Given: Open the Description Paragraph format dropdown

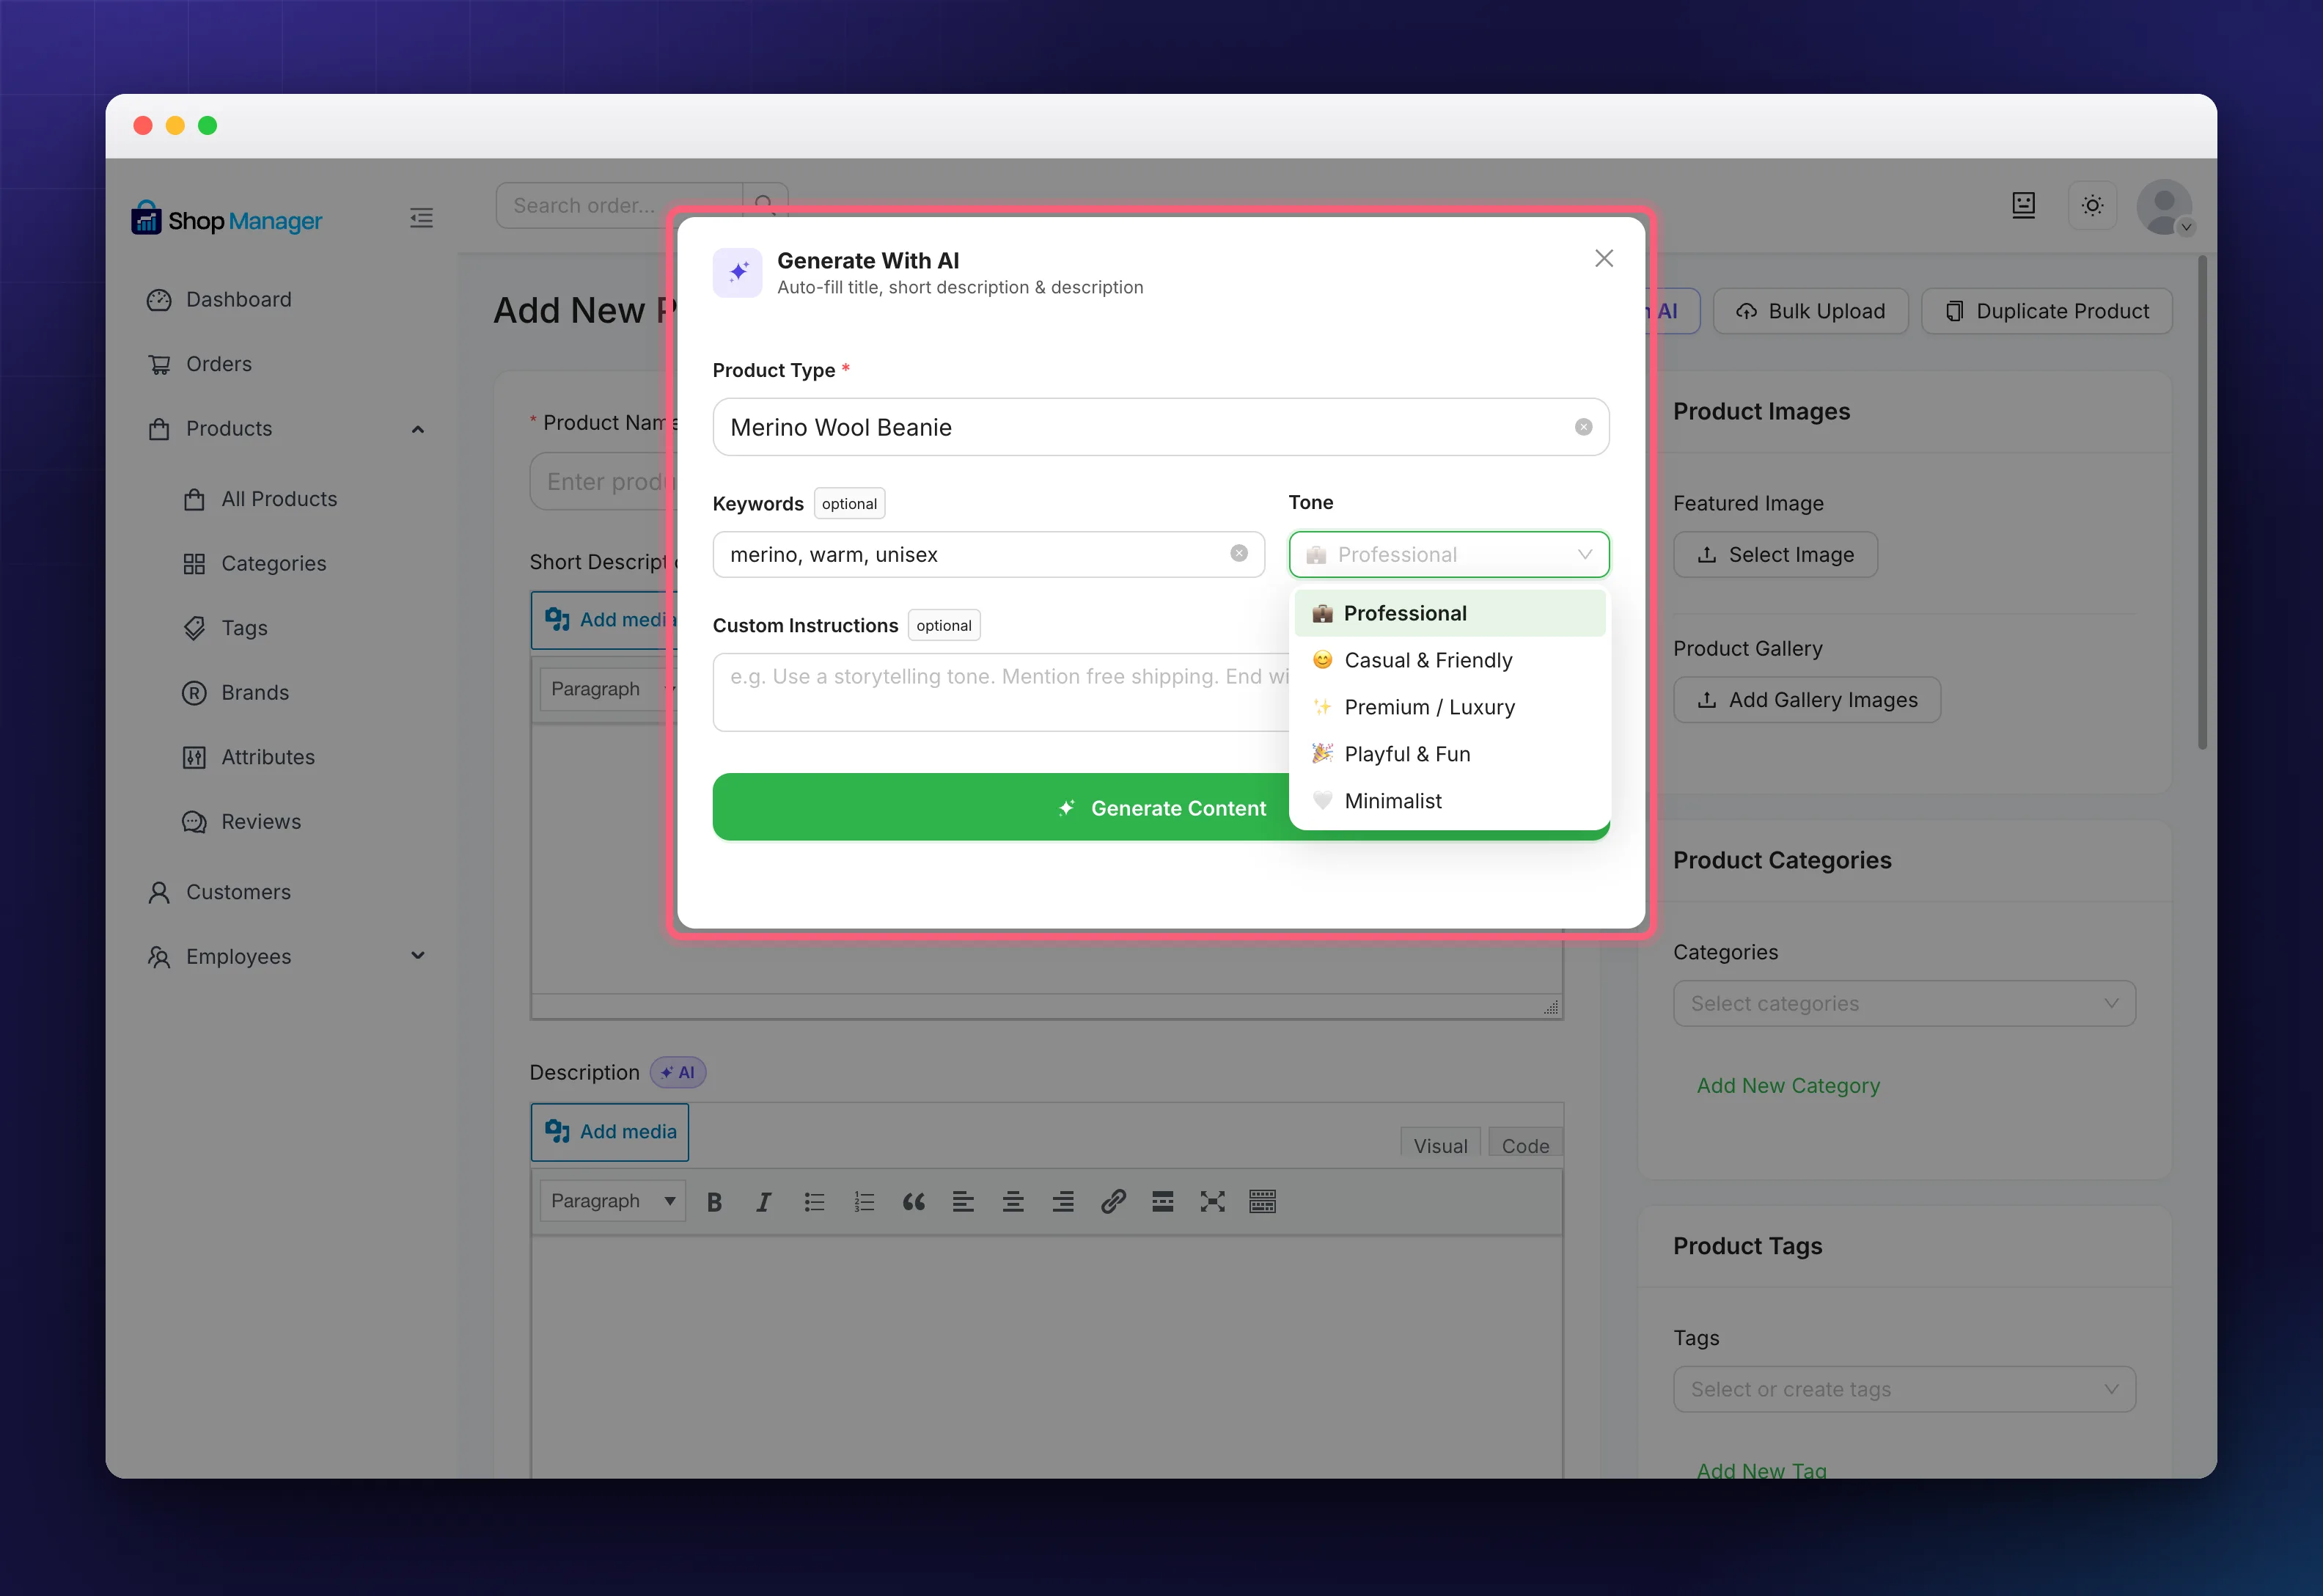Looking at the screenshot, I should (613, 1201).
